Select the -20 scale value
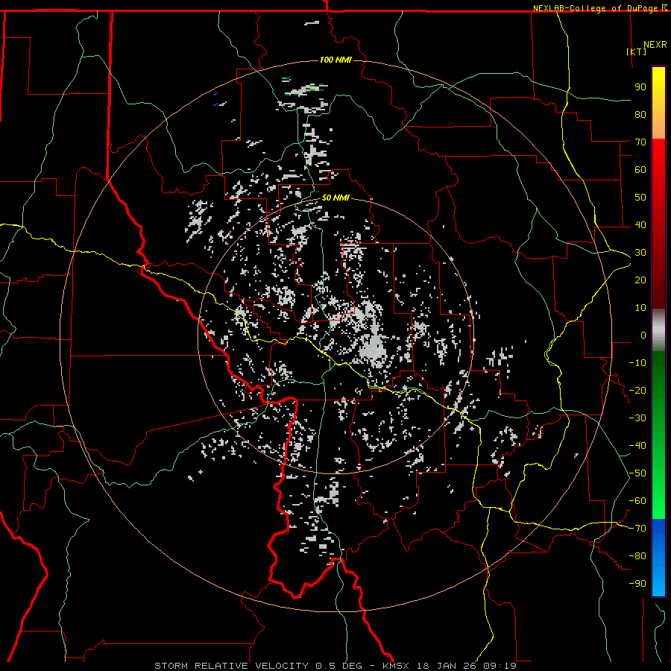The image size is (671, 671). pyautogui.click(x=637, y=390)
